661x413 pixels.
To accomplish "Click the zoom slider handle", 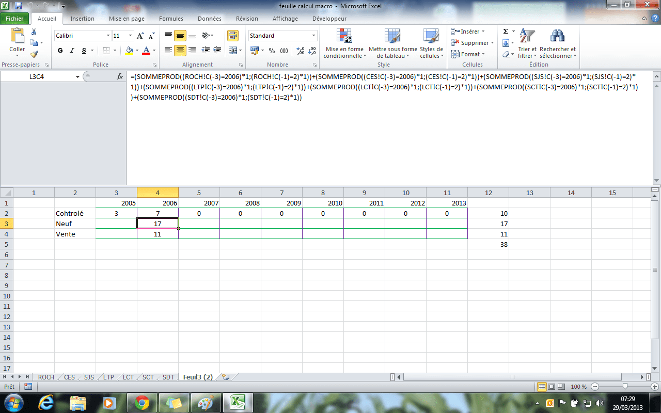I will click(625, 386).
